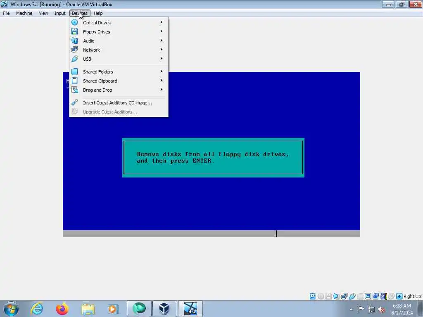Viewport: 423px width, 317px height.
Task: Open the Floppy Drives submenu
Action: [119, 31]
